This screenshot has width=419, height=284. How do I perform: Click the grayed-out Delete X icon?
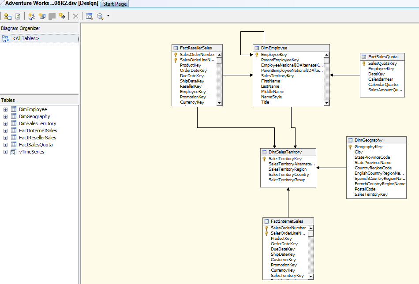pos(75,16)
